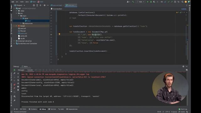This screenshot has height=113, width=201.
Task: Click the lightbulb intention icon
Action: (59, 34)
